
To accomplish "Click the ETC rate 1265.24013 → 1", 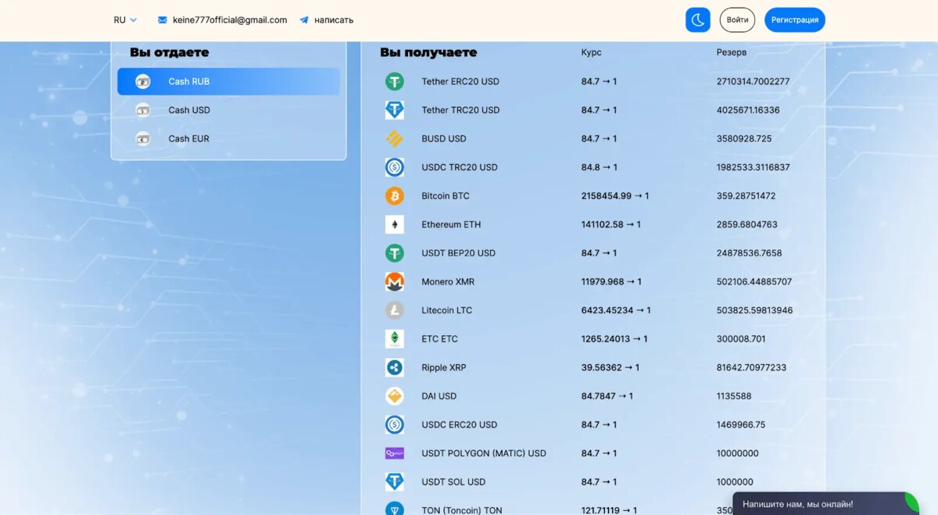I will point(614,339).
